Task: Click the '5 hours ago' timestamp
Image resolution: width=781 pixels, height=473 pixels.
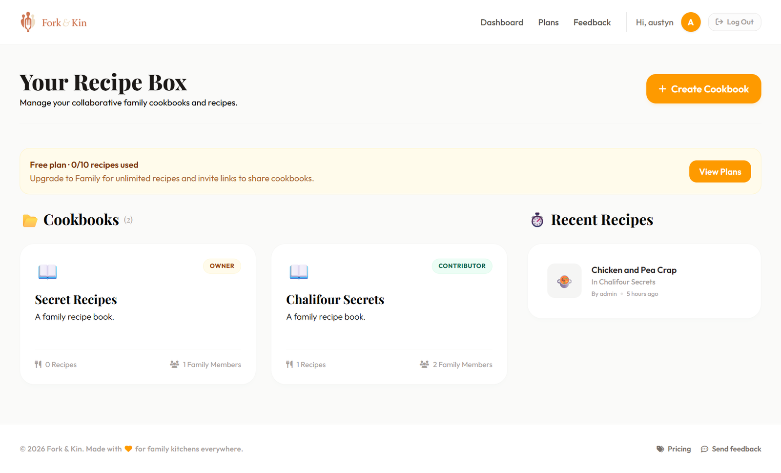Action: pos(642,294)
